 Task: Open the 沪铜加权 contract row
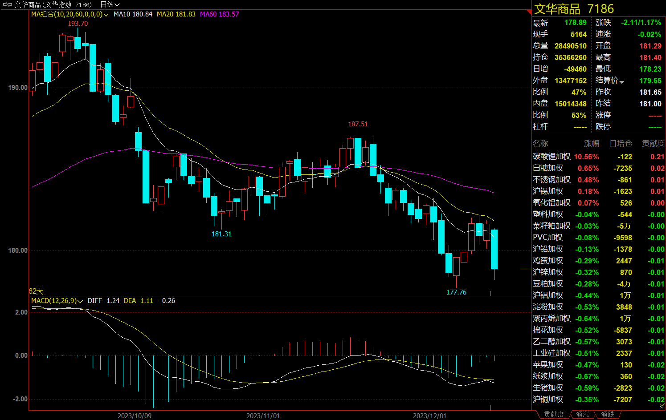pyautogui.click(x=548, y=400)
